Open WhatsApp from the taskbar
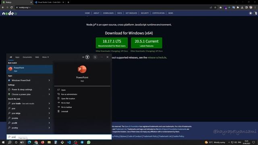 [x=89, y=142]
